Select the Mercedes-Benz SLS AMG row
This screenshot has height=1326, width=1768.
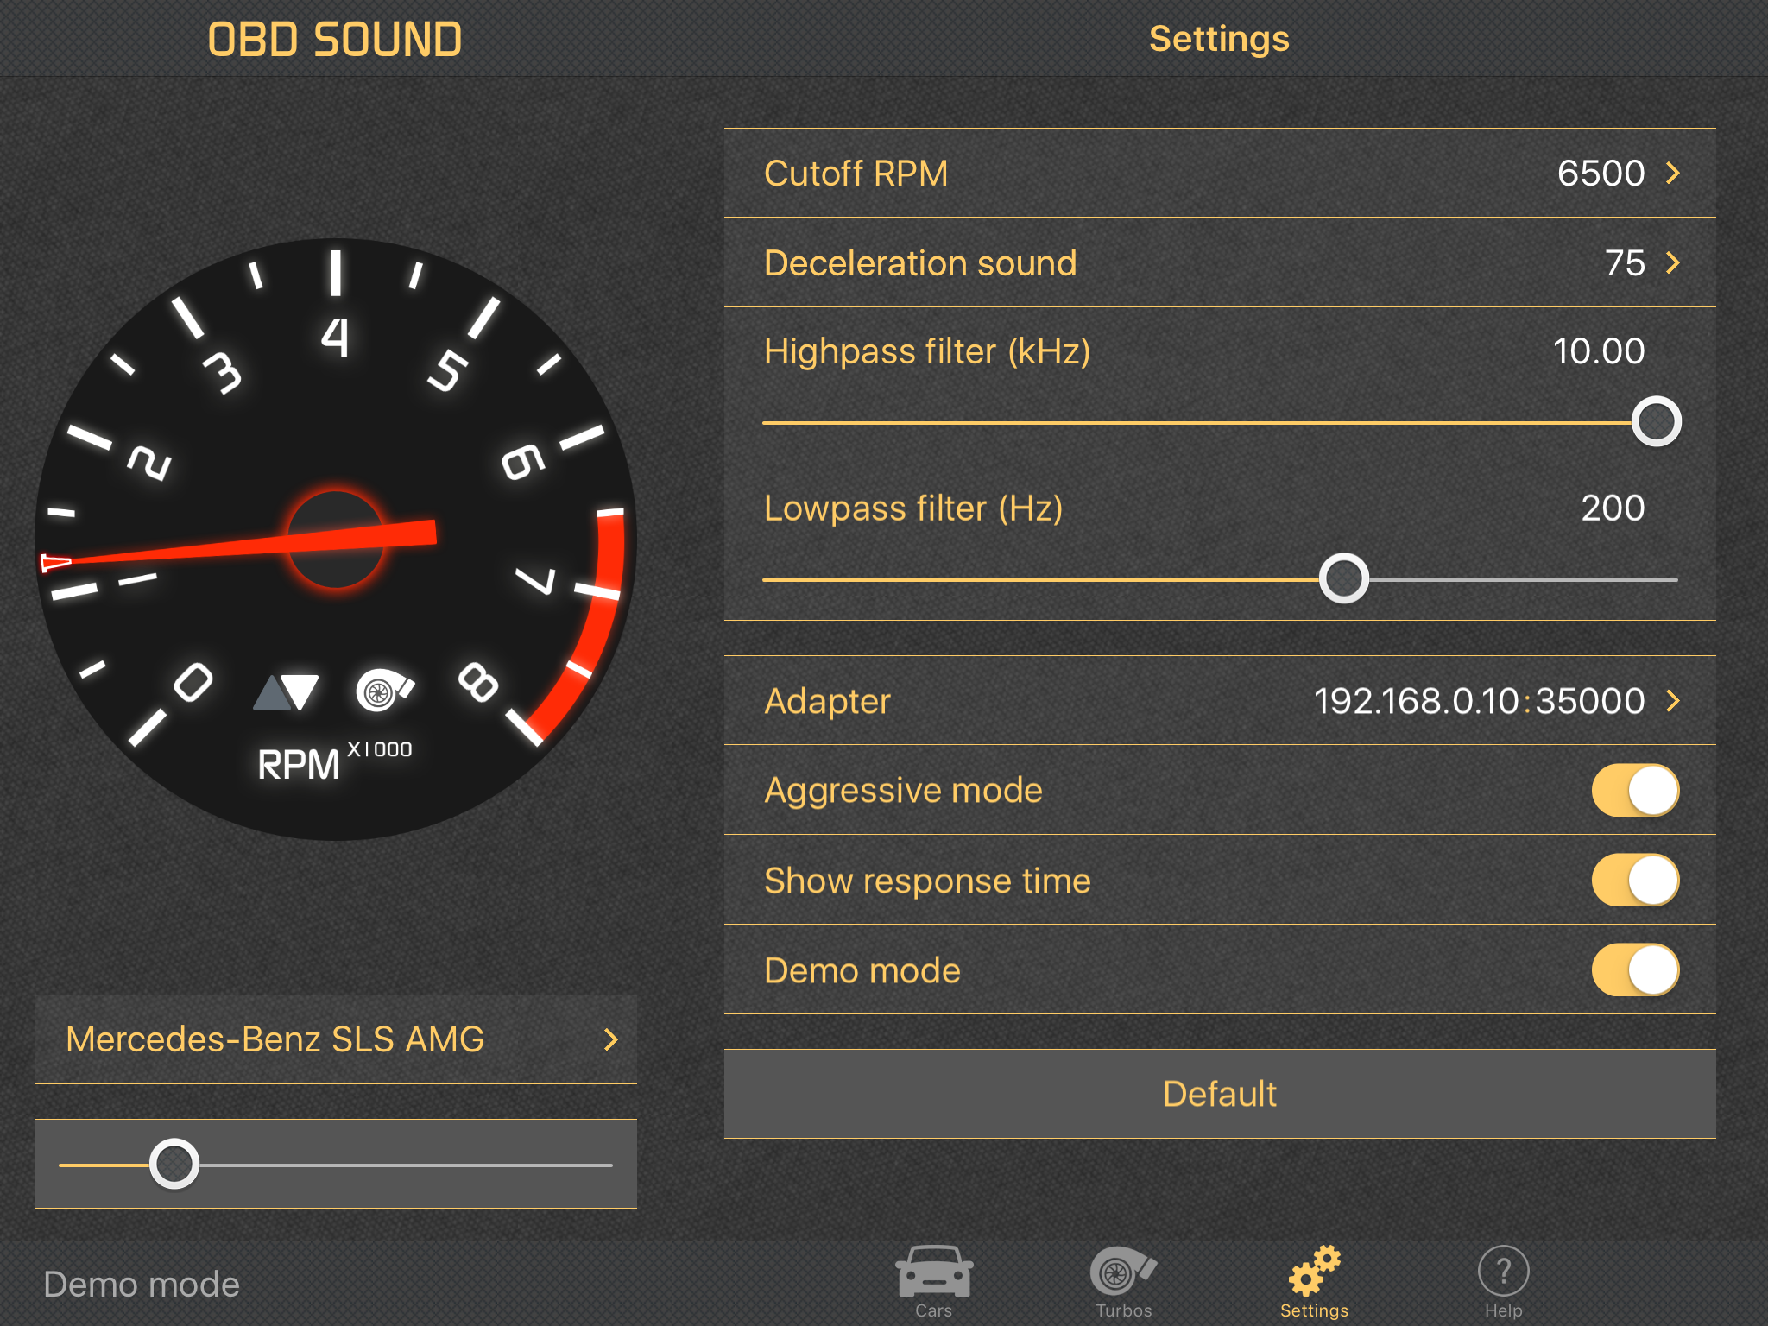335,1039
